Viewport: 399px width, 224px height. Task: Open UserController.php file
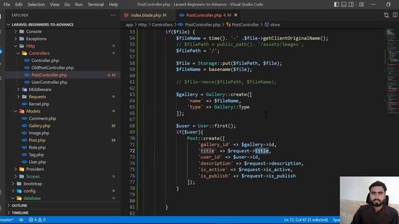[x=49, y=82]
